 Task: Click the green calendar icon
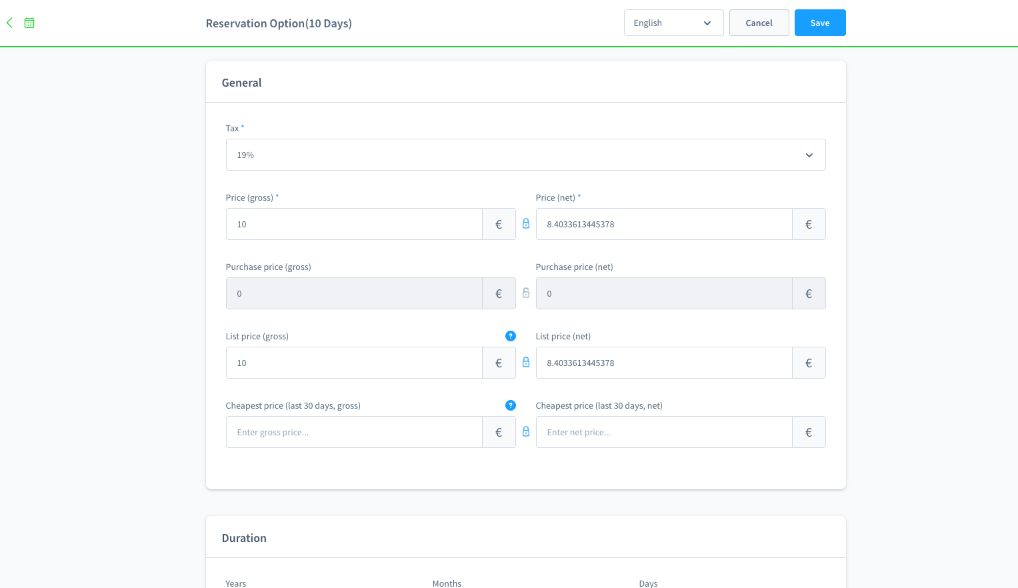[29, 23]
